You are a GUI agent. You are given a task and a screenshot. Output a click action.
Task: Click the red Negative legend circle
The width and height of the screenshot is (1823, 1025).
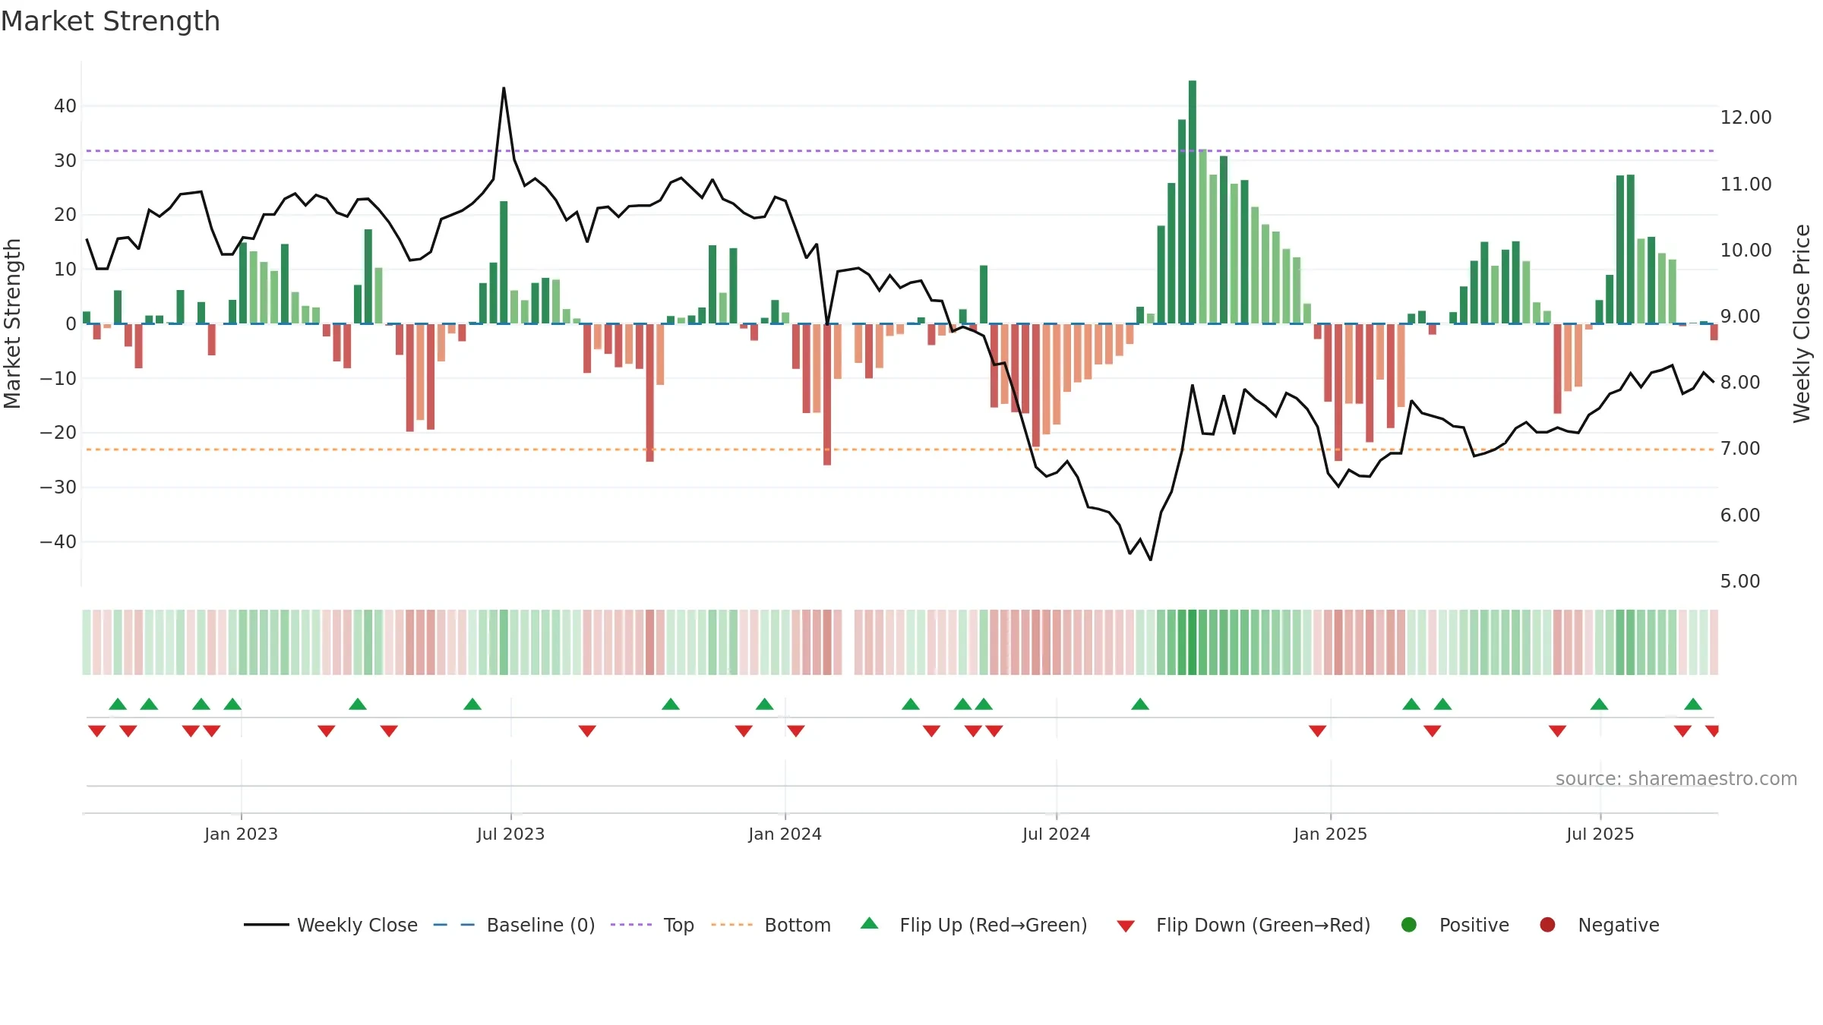click(1547, 925)
